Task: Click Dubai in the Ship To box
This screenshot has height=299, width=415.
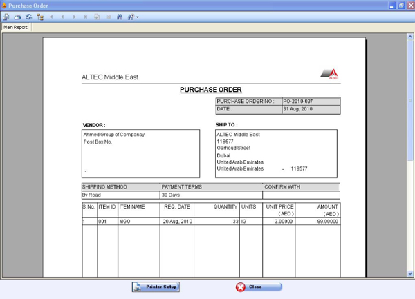Action: (x=223, y=155)
